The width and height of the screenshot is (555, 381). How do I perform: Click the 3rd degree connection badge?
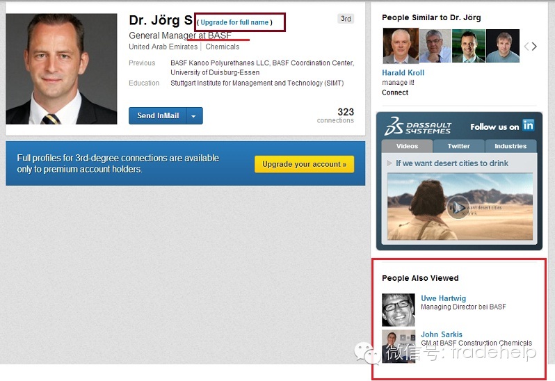pyautogui.click(x=346, y=19)
